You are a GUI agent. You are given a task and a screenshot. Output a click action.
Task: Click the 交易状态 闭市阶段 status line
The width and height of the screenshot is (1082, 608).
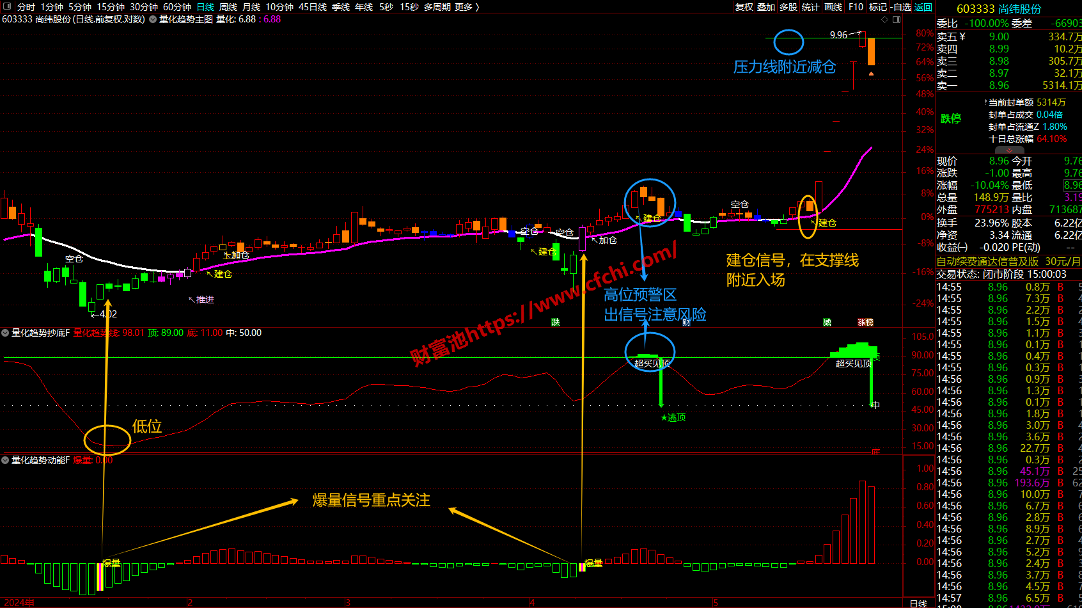1001,274
